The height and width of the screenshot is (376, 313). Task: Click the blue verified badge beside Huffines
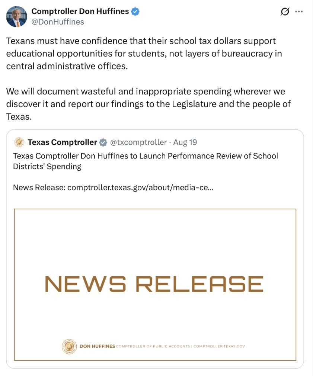point(135,11)
